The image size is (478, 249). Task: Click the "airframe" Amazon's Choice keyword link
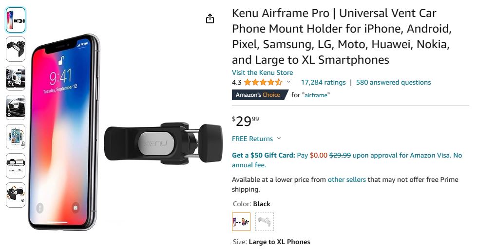(317, 95)
